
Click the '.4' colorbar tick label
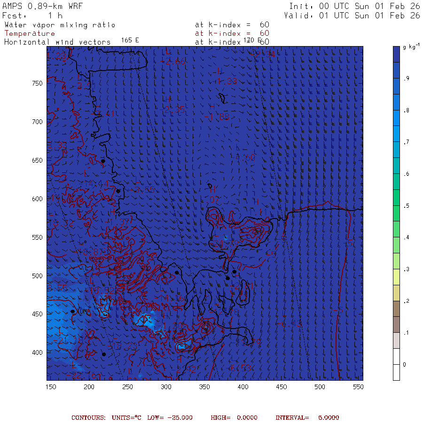click(x=407, y=237)
